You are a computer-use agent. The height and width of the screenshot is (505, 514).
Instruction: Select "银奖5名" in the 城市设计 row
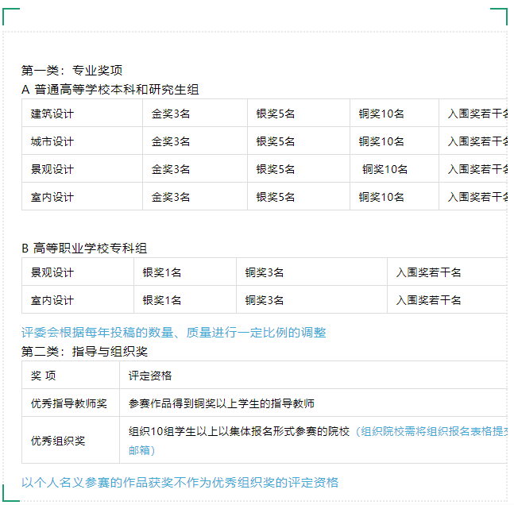coord(276,142)
